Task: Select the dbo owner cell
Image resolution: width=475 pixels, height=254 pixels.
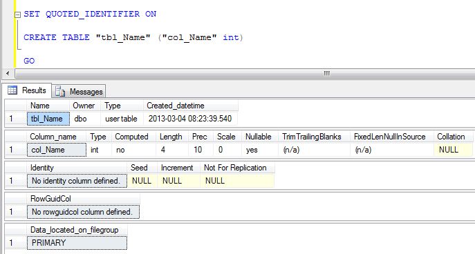Action: point(85,119)
